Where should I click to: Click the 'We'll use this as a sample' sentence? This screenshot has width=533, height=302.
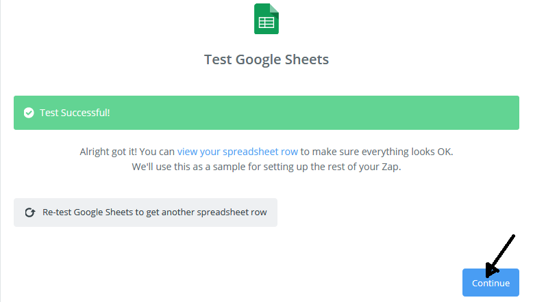(266, 167)
